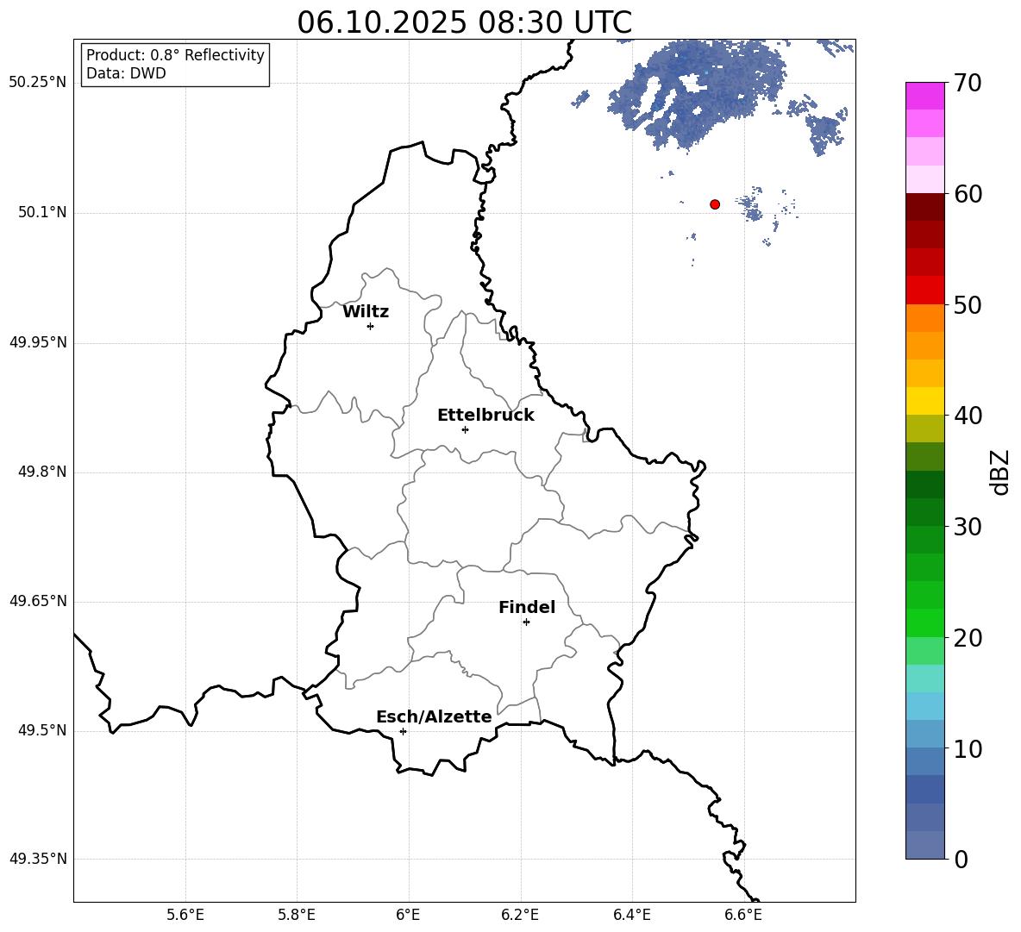This screenshot has height=932, width=1021.
Task: Click the dBZ colorbar label
Action: pyautogui.click(x=1001, y=472)
